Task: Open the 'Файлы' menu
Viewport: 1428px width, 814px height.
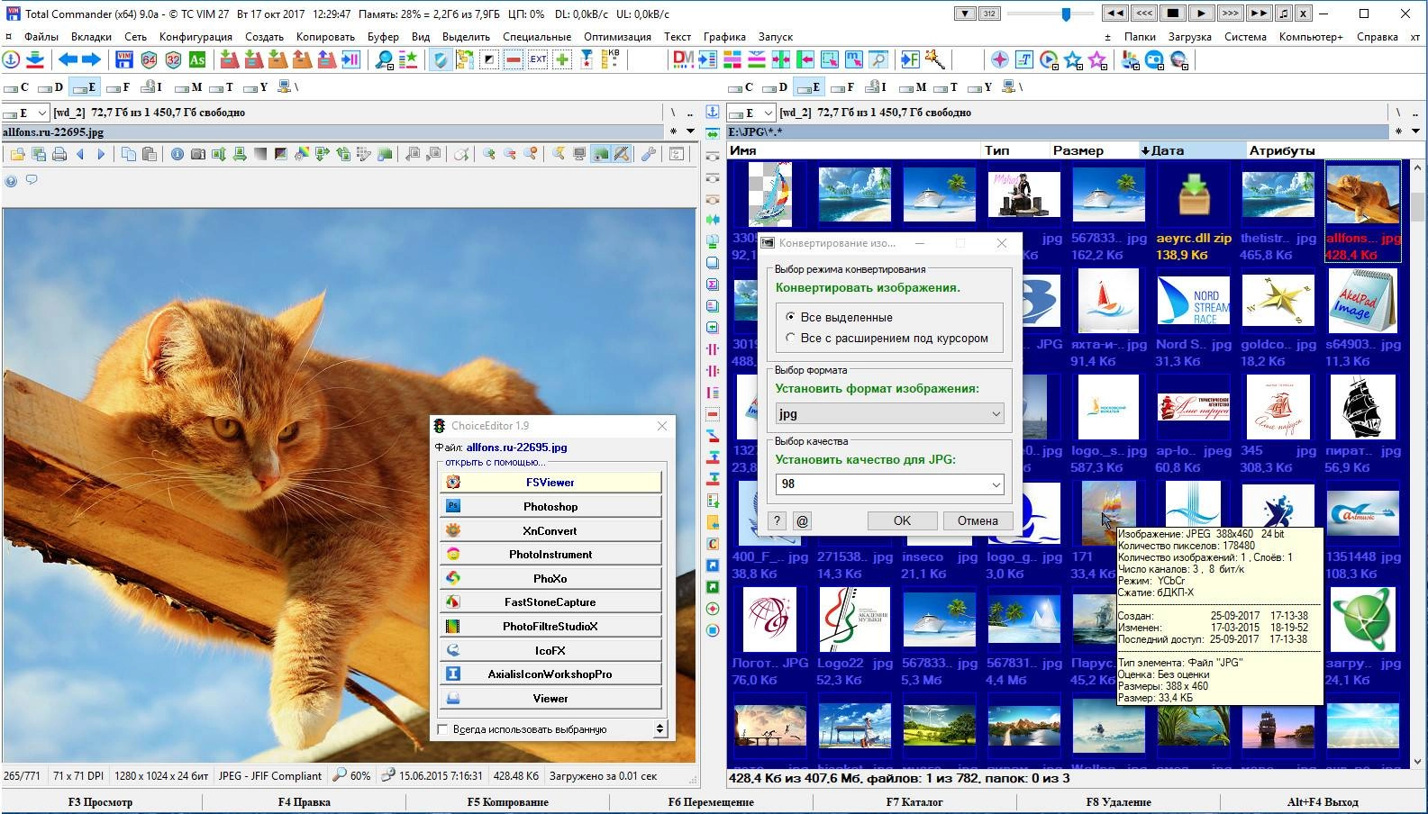Action: pyautogui.click(x=41, y=37)
